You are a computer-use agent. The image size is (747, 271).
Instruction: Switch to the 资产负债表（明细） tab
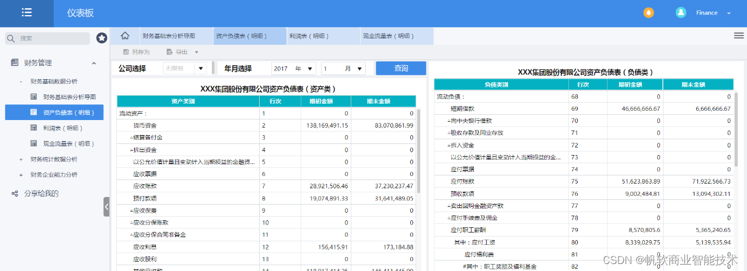click(x=249, y=36)
